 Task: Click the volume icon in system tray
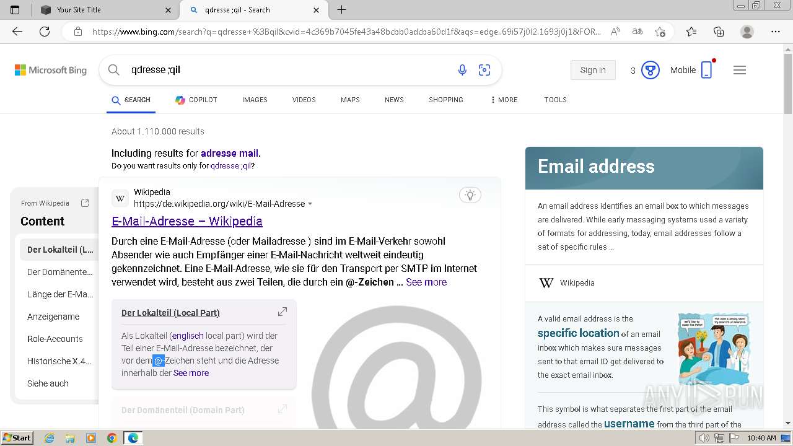click(x=704, y=438)
